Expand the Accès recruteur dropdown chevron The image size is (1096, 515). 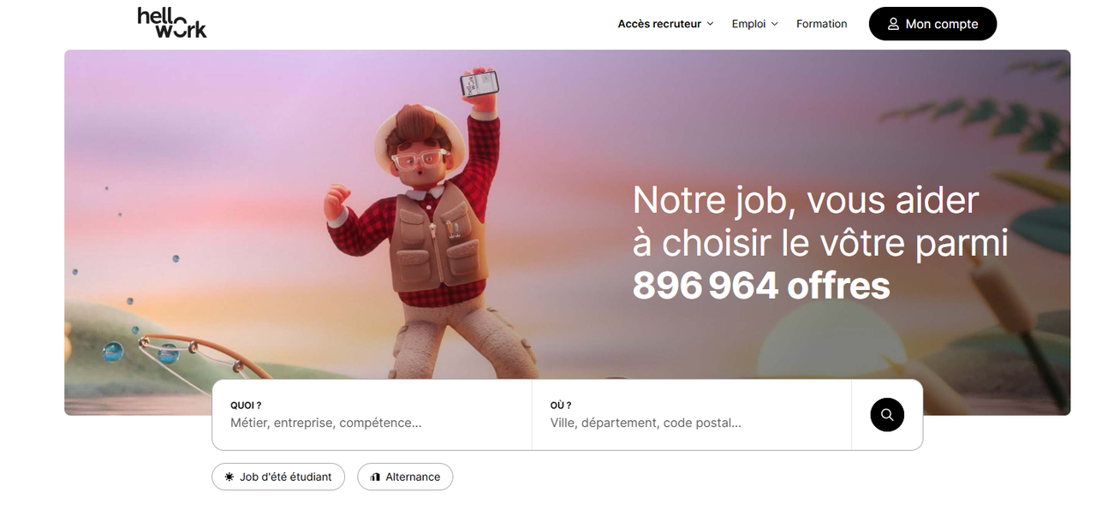click(712, 24)
